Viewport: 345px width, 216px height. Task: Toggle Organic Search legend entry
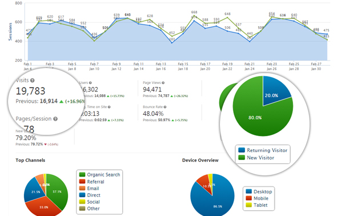[x=99, y=175]
